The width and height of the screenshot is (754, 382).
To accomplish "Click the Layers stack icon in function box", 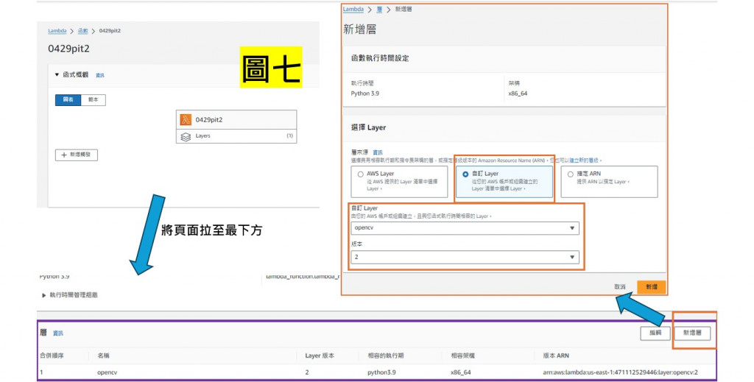I will 186,137.
